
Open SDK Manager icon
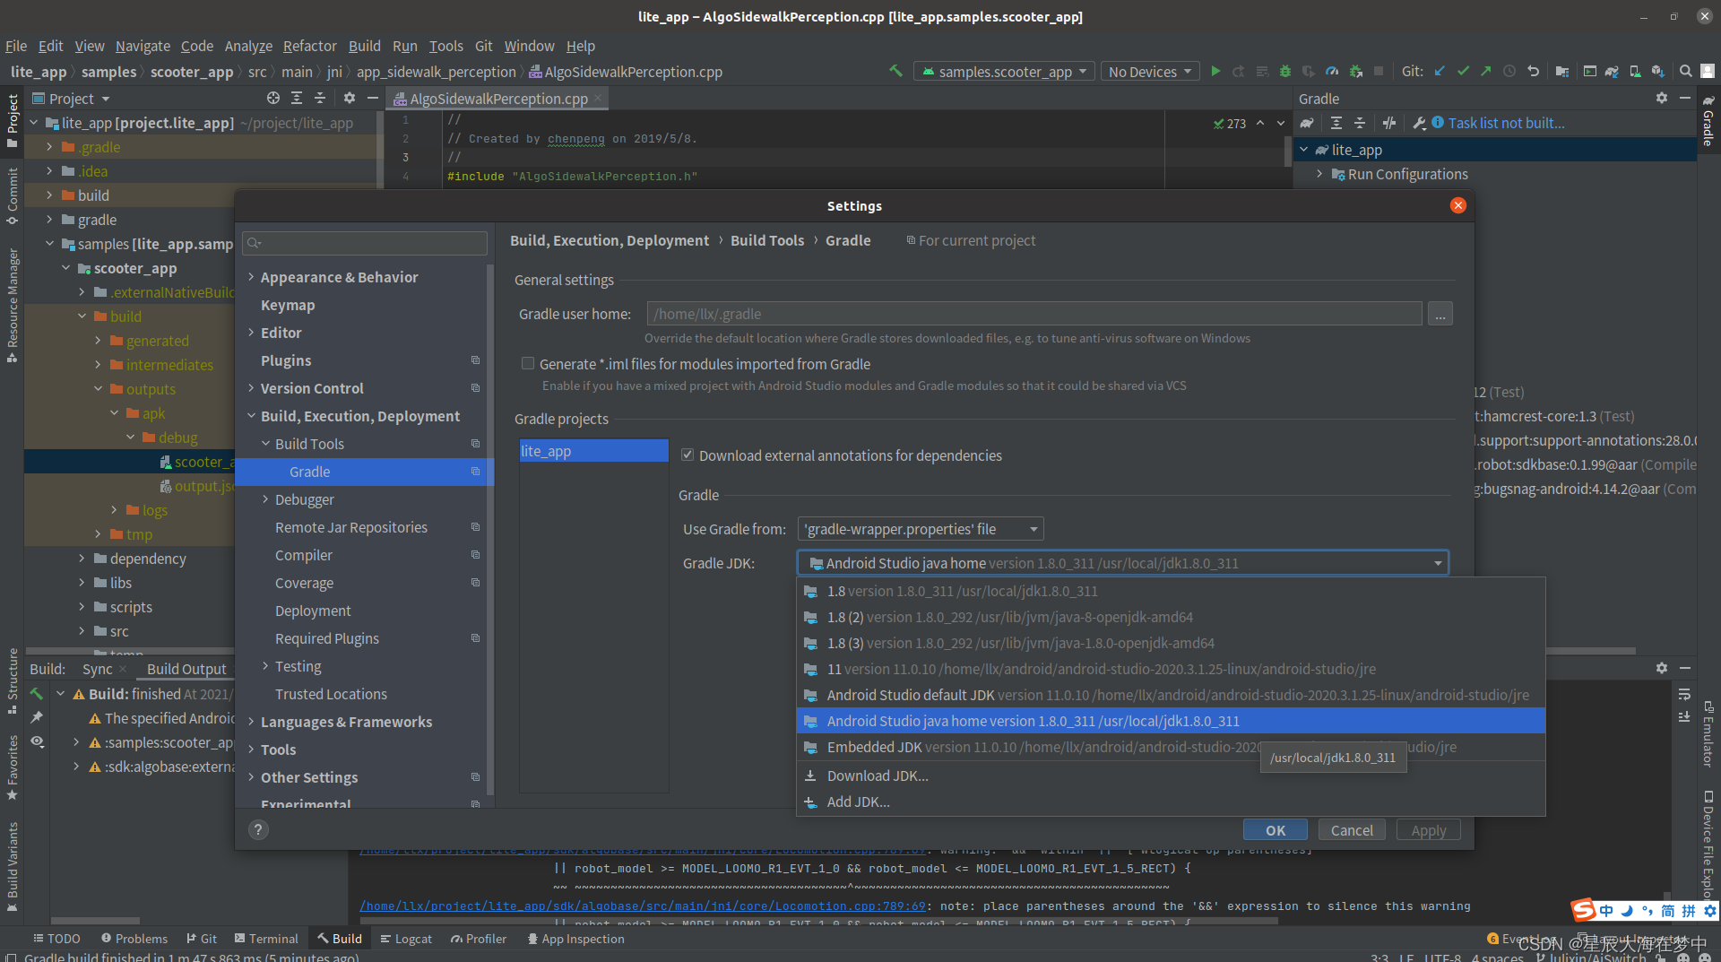click(1658, 71)
